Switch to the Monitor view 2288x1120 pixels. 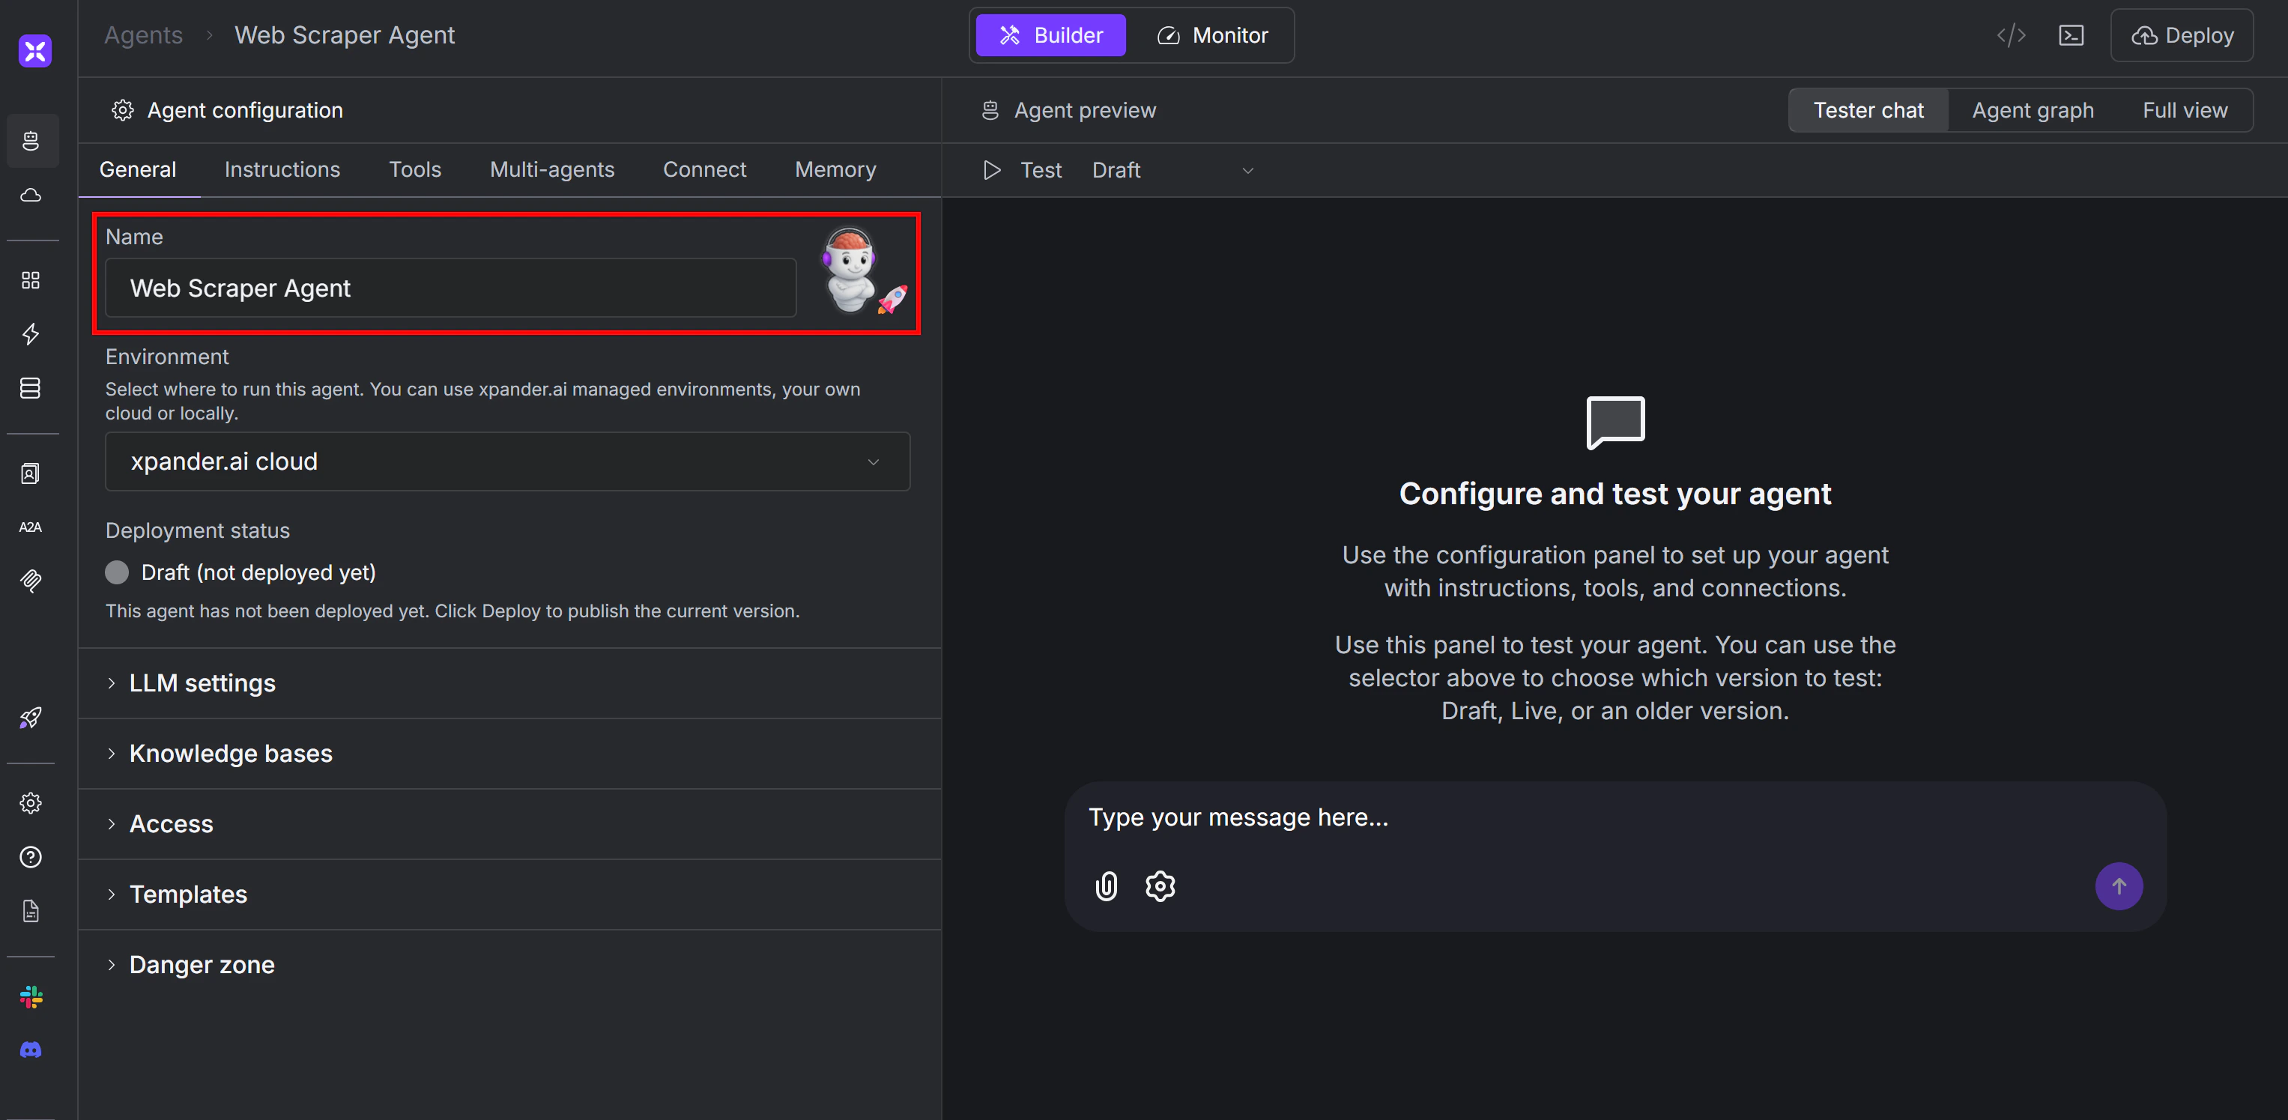[x=1214, y=35]
